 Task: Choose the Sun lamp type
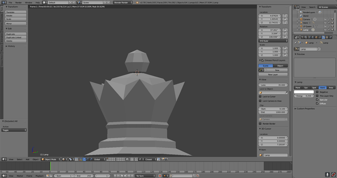point(306,88)
